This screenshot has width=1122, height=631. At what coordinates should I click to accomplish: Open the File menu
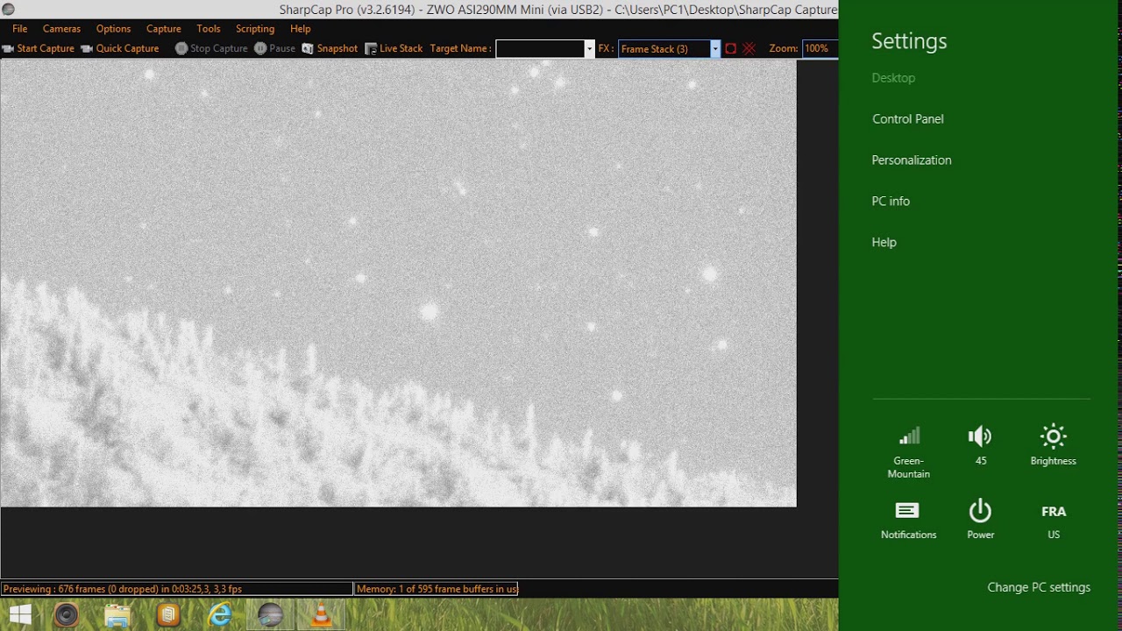click(x=20, y=29)
